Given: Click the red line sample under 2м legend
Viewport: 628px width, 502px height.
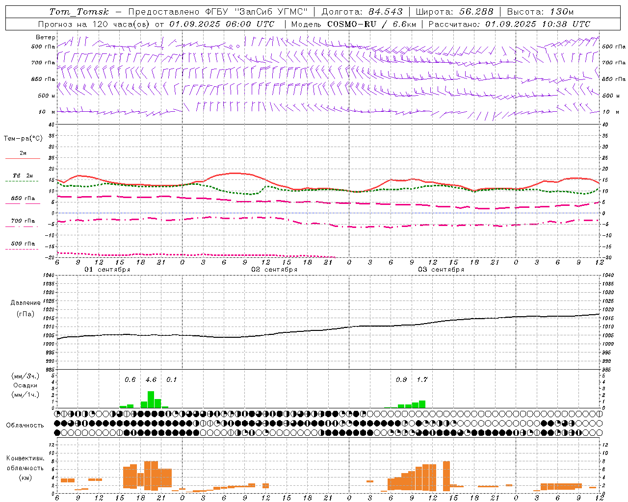Looking at the screenshot, I should click(23, 158).
